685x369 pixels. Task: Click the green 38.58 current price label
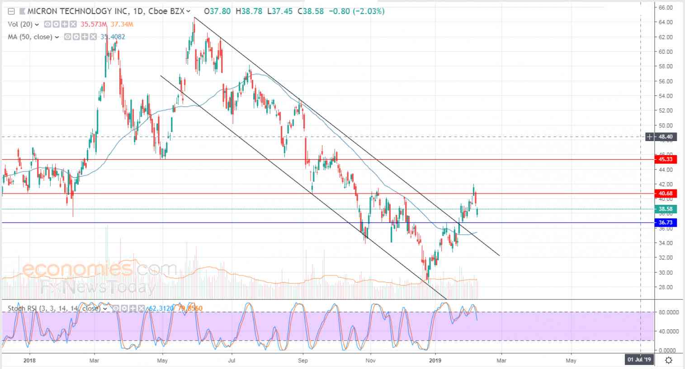[x=666, y=209]
